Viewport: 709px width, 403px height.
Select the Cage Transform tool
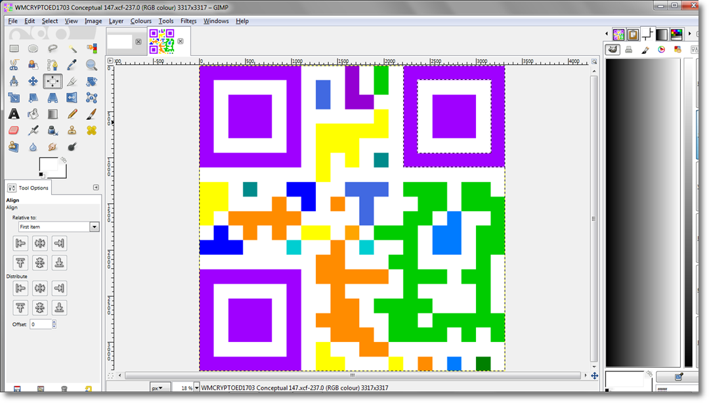click(x=91, y=98)
